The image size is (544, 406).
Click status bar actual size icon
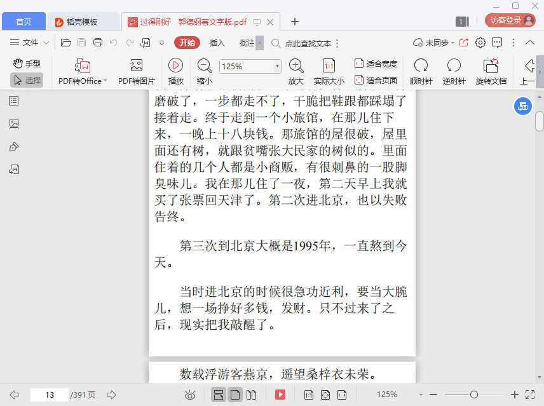pyautogui.click(x=308, y=395)
